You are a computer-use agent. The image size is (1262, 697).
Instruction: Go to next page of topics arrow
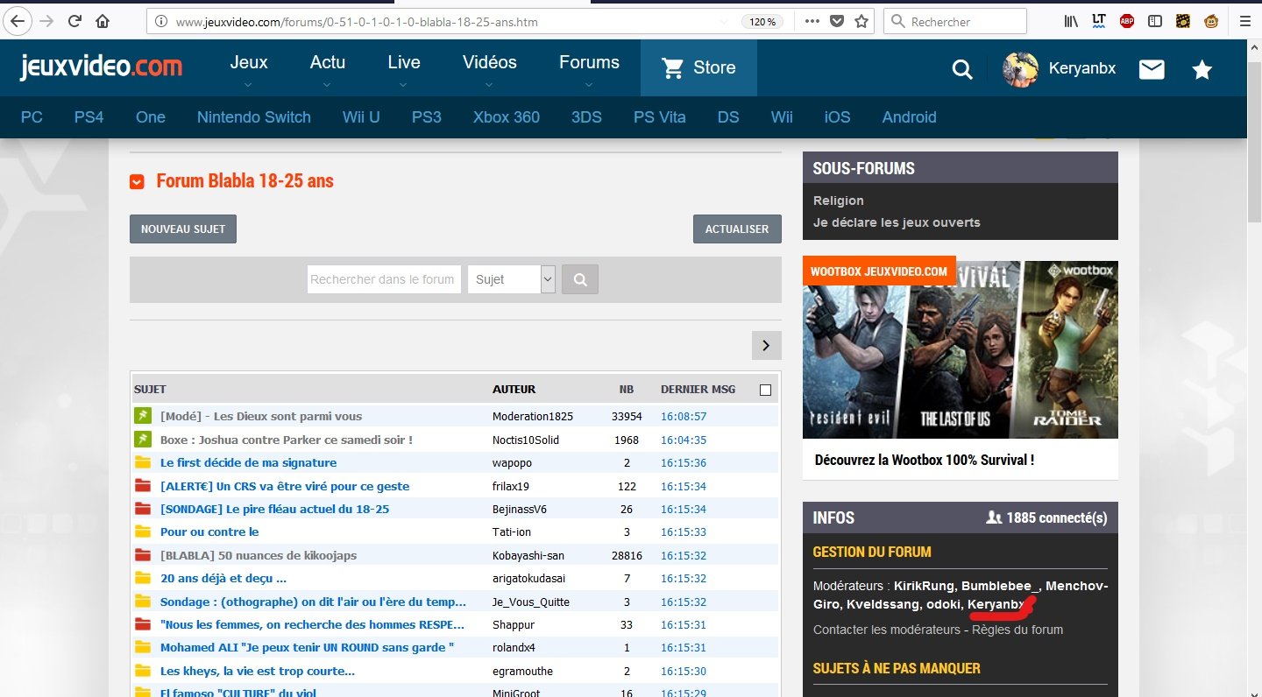(766, 346)
